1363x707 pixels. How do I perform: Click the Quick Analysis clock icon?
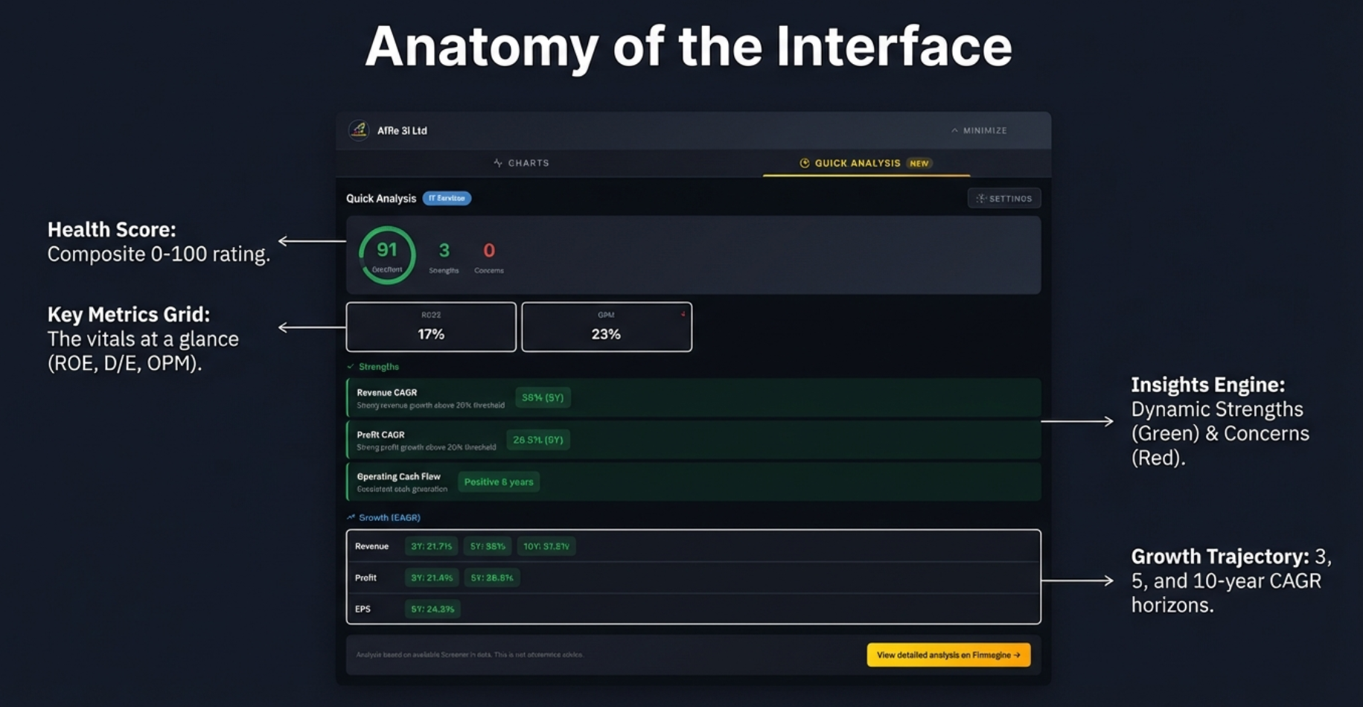click(x=804, y=163)
